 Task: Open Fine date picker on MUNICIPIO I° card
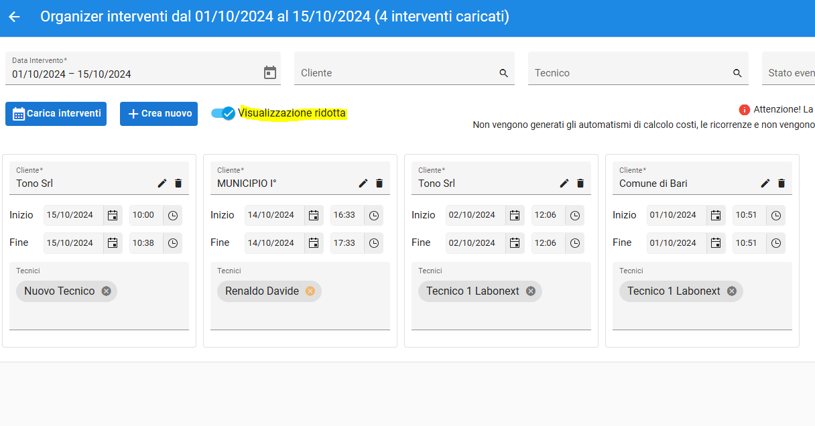click(x=314, y=243)
